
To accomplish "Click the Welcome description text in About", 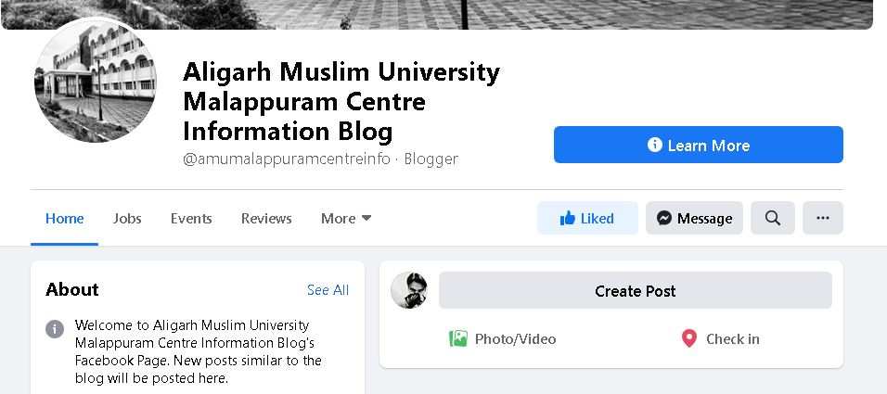I will (x=198, y=351).
